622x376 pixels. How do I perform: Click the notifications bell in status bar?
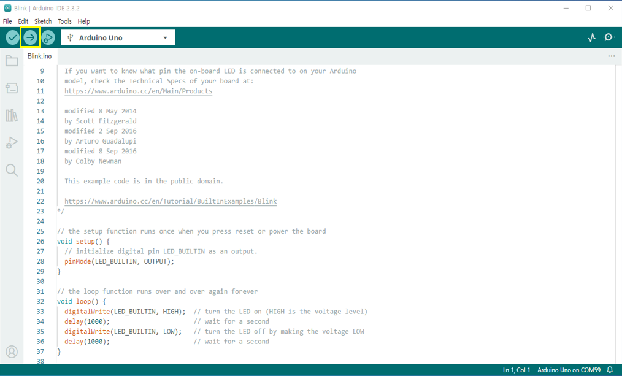pyautogui.click(x=610, y=370)
